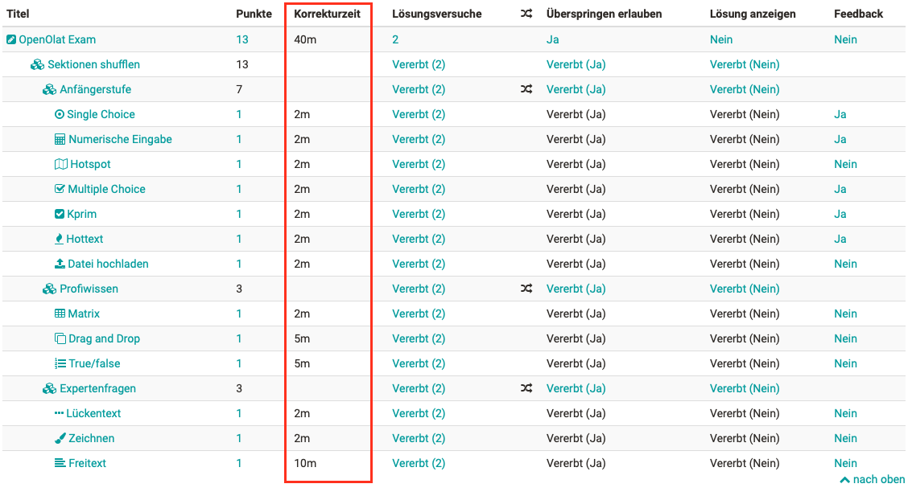Click the Ja feedback value for Kprim
This screenshot has height=492, width=912.
point(840,215)
